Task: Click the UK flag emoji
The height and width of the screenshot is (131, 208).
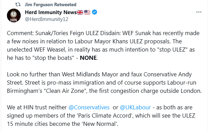Action: click(80, 12)
